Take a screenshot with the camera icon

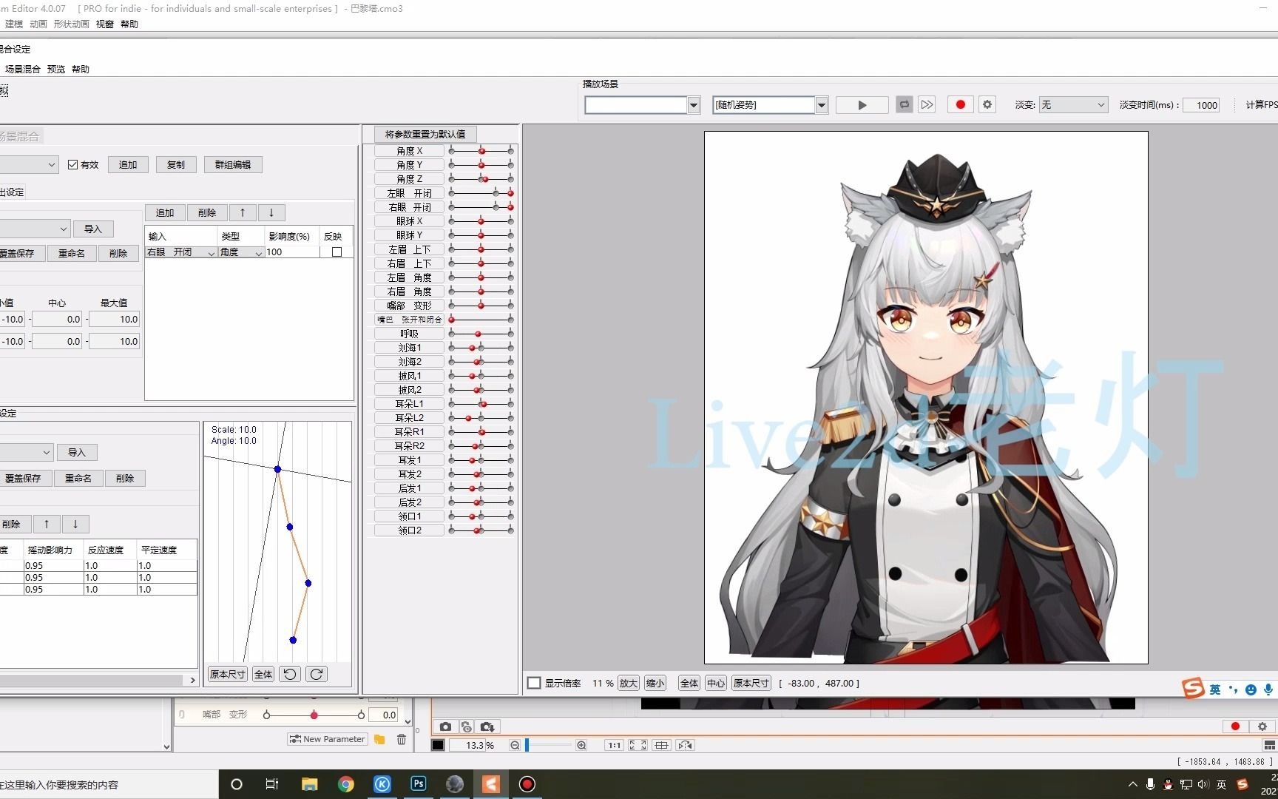[x=445, y=726]
